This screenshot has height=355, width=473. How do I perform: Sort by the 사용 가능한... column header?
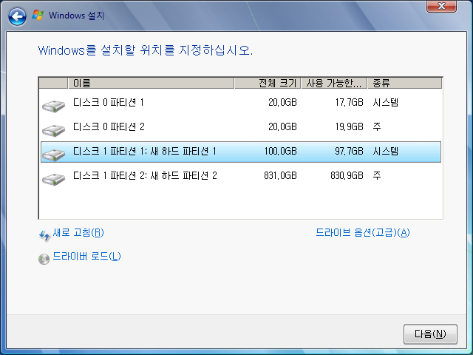pos(334,83)
